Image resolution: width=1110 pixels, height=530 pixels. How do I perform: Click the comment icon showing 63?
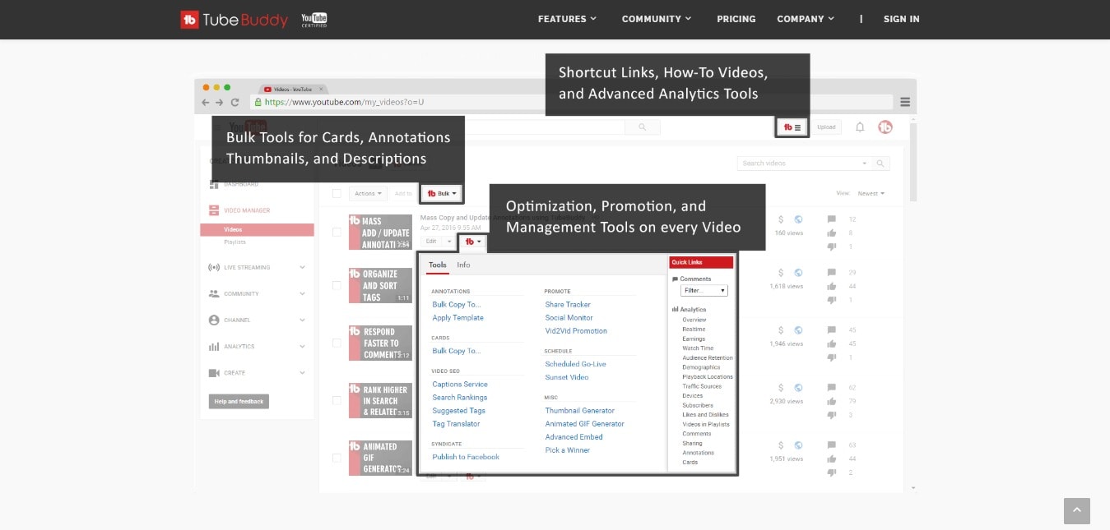coord(832,446)
